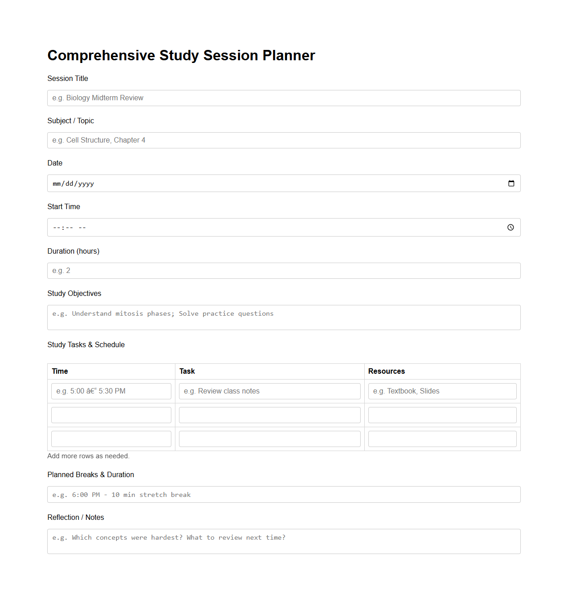Click the Session Title input field
The image size is (568, 599).
coord(284,98)
